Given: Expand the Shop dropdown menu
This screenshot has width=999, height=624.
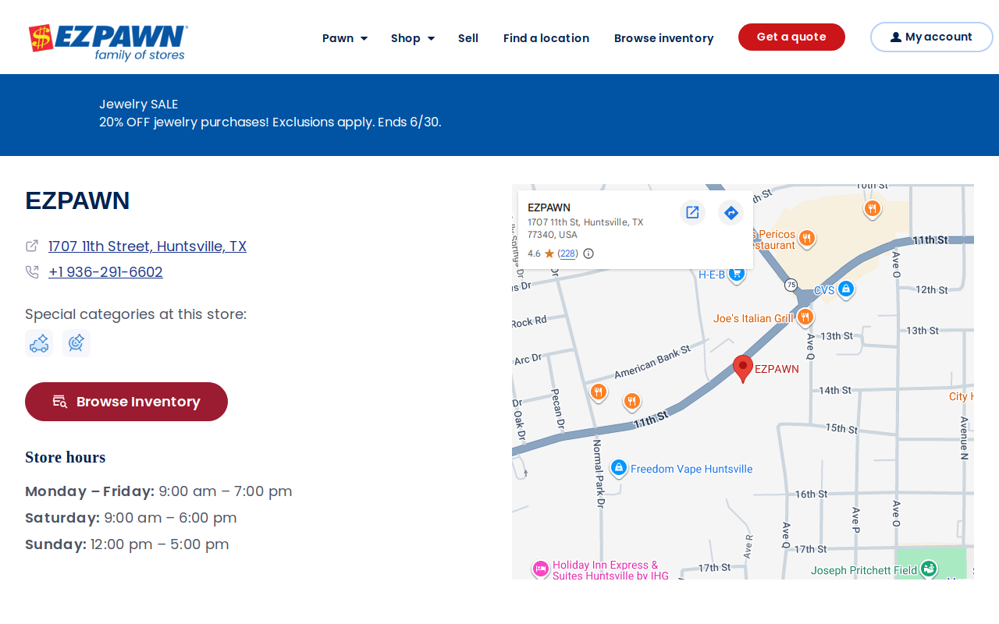Looking at the screenshot, I should 413,38.
